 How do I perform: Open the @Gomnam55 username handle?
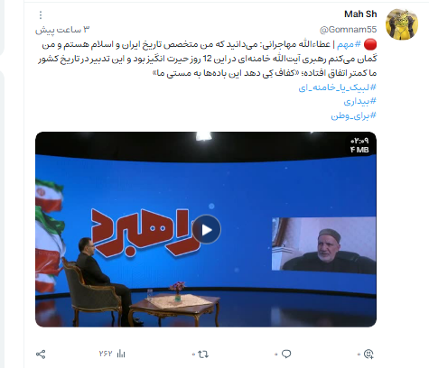click(348, 30)
